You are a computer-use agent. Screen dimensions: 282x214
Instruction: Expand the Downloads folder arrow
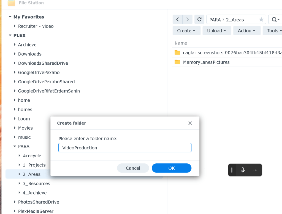point(15,54)
